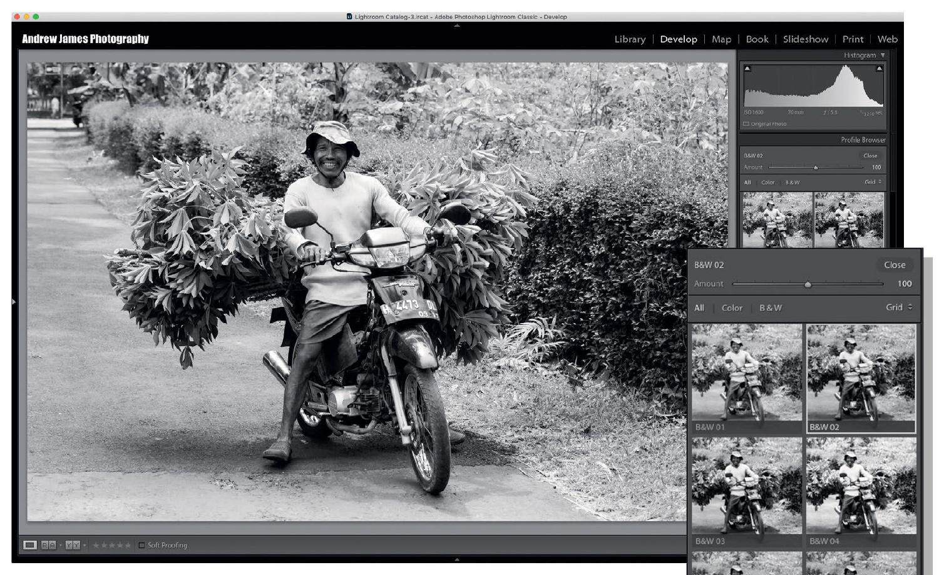949x575 pixels.
Task: Select the All filter in enlarged panel
Action: tap(699, 307)
